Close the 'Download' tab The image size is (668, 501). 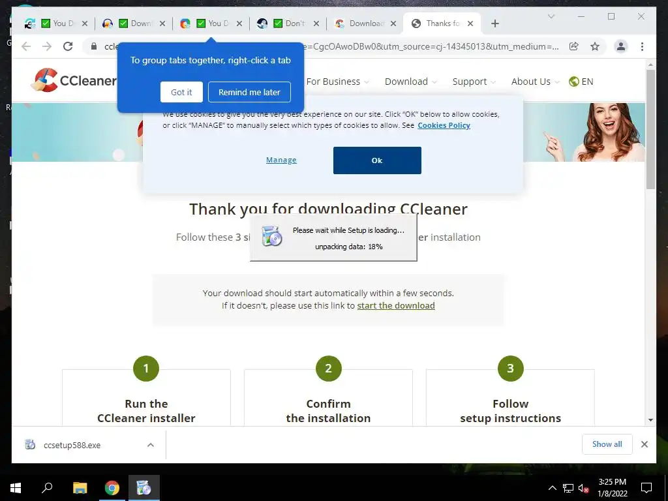click(x=393, y=23)
